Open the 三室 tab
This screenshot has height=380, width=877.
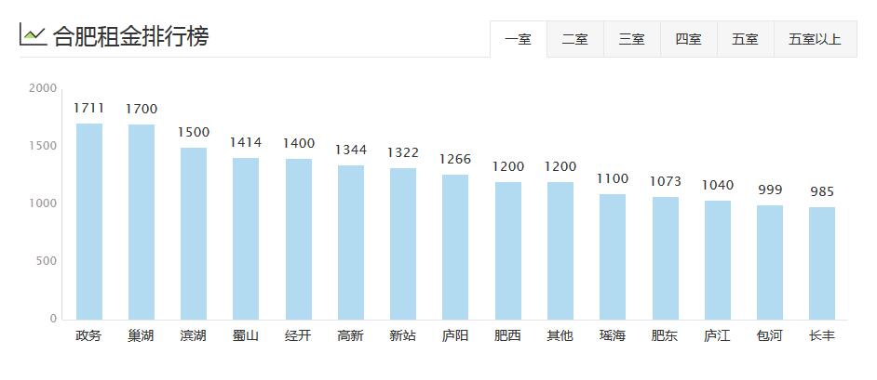(x=632, y=39)
